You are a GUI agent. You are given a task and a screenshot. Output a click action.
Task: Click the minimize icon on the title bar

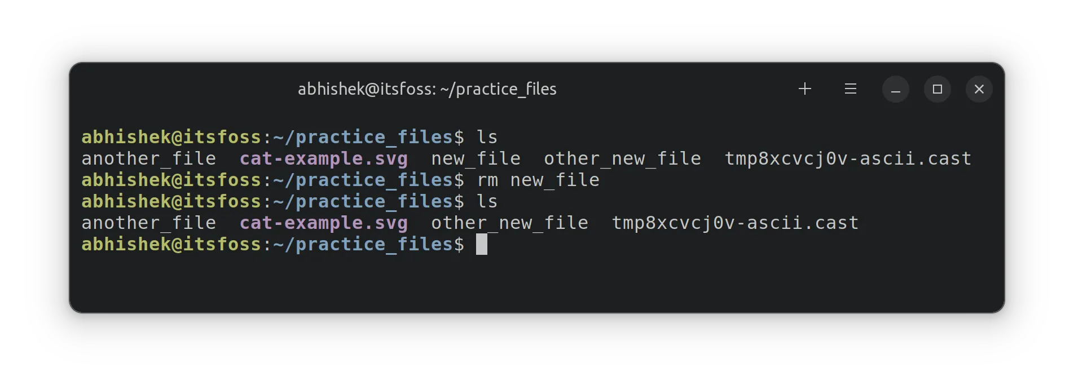(896, 89)
